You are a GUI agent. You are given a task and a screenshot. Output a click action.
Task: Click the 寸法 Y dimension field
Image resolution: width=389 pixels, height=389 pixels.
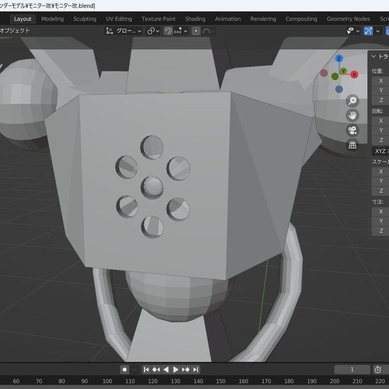tap(380, 221)
